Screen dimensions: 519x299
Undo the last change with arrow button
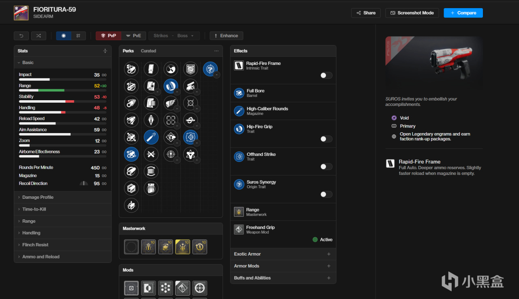[x=21, y=36]
